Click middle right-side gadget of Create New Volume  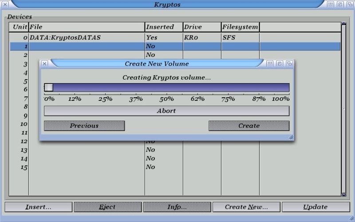tap(280, 64)
